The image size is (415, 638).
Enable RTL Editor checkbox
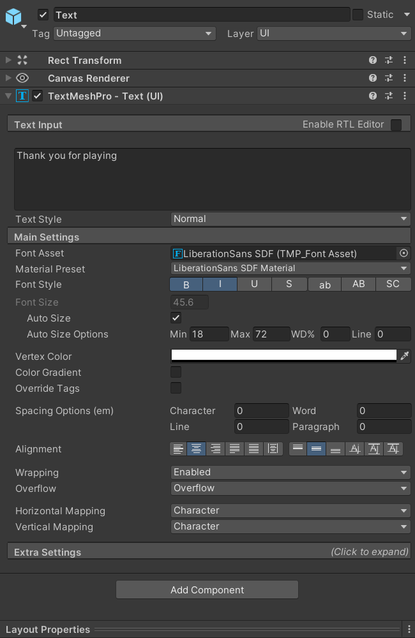pyautogui.click(x=396, y=124)
